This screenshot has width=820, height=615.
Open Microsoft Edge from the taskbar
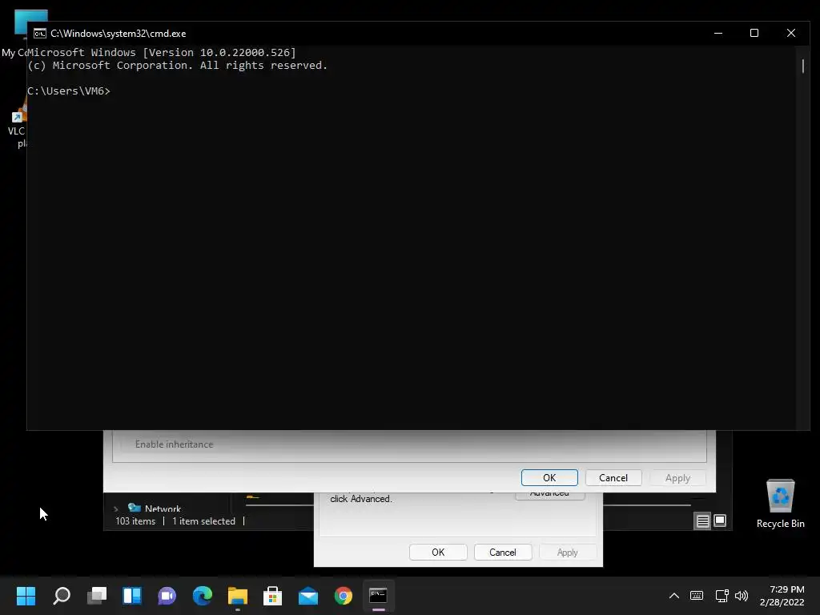tap(203, 596)
